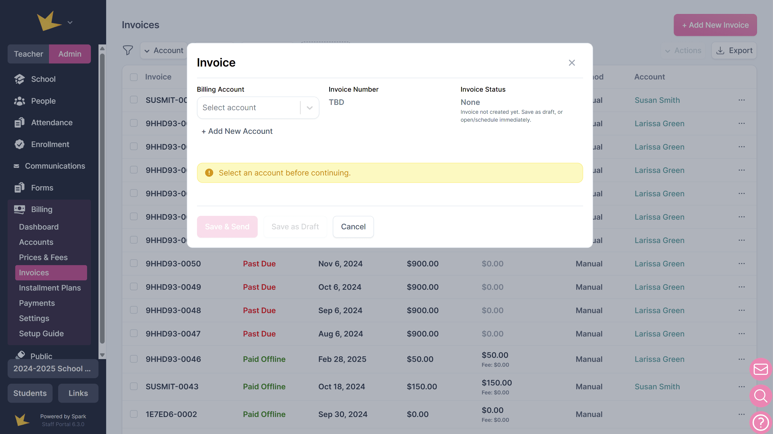Tick the checkbox for SUSMIT-0043 invoice
This screenshot has width=773, height=434.
tap(134, 386)
